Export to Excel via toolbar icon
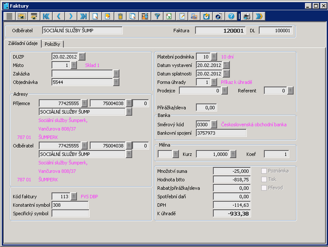328x247 pixels. 169,16
